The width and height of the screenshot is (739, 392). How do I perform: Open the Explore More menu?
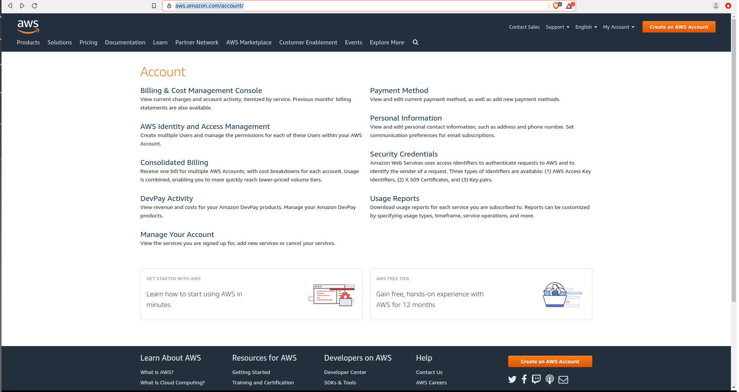coord(387,42)
